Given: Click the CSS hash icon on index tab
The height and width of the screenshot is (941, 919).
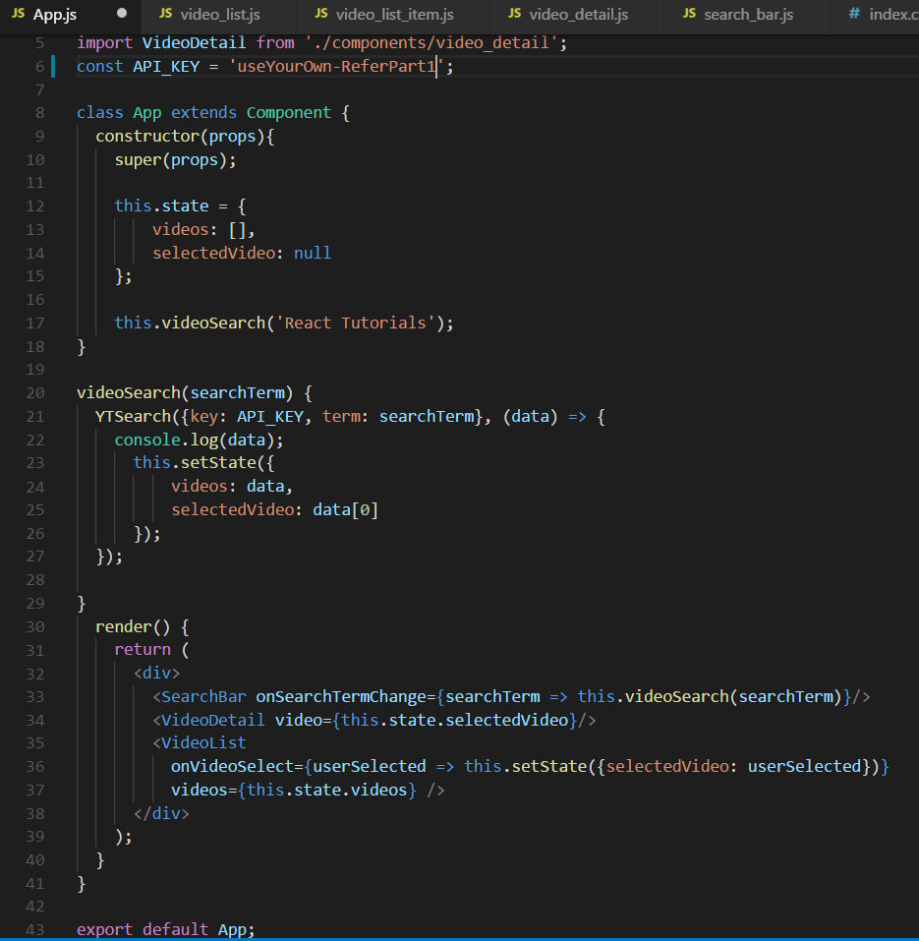Looking at the screenshot, I should (x=854, y=13).
